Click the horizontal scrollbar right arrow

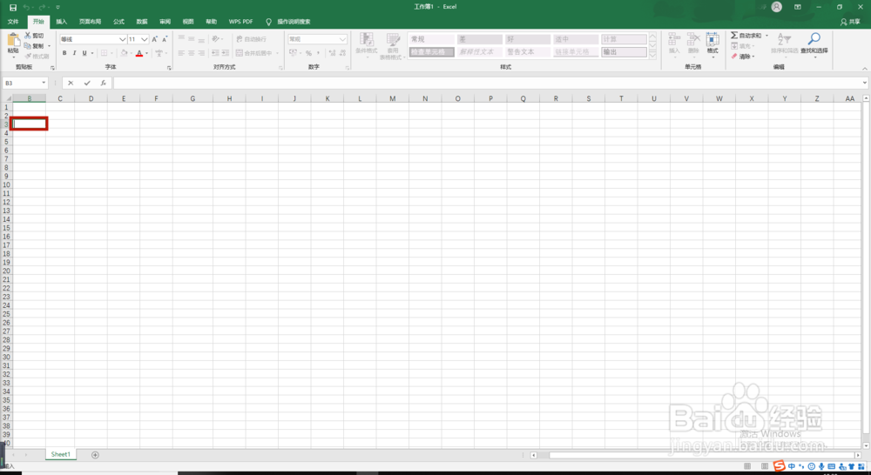tap(858, 455)
